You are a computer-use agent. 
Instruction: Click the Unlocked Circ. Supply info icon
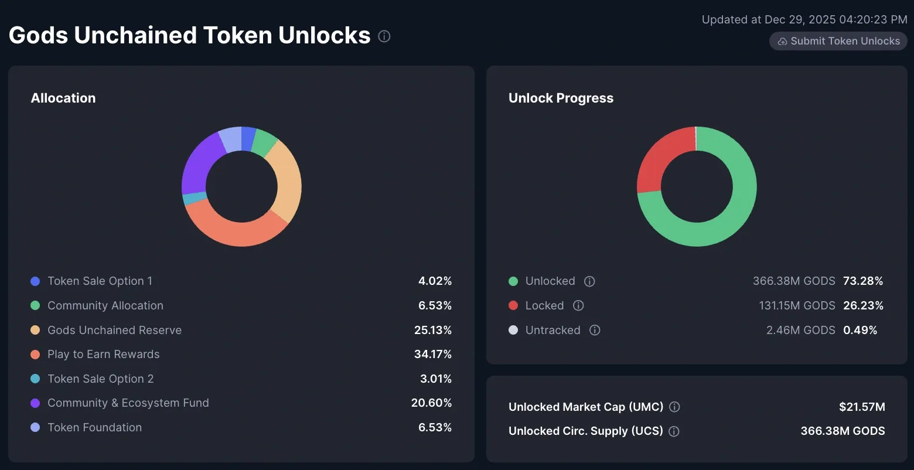[x=674, y=431]
